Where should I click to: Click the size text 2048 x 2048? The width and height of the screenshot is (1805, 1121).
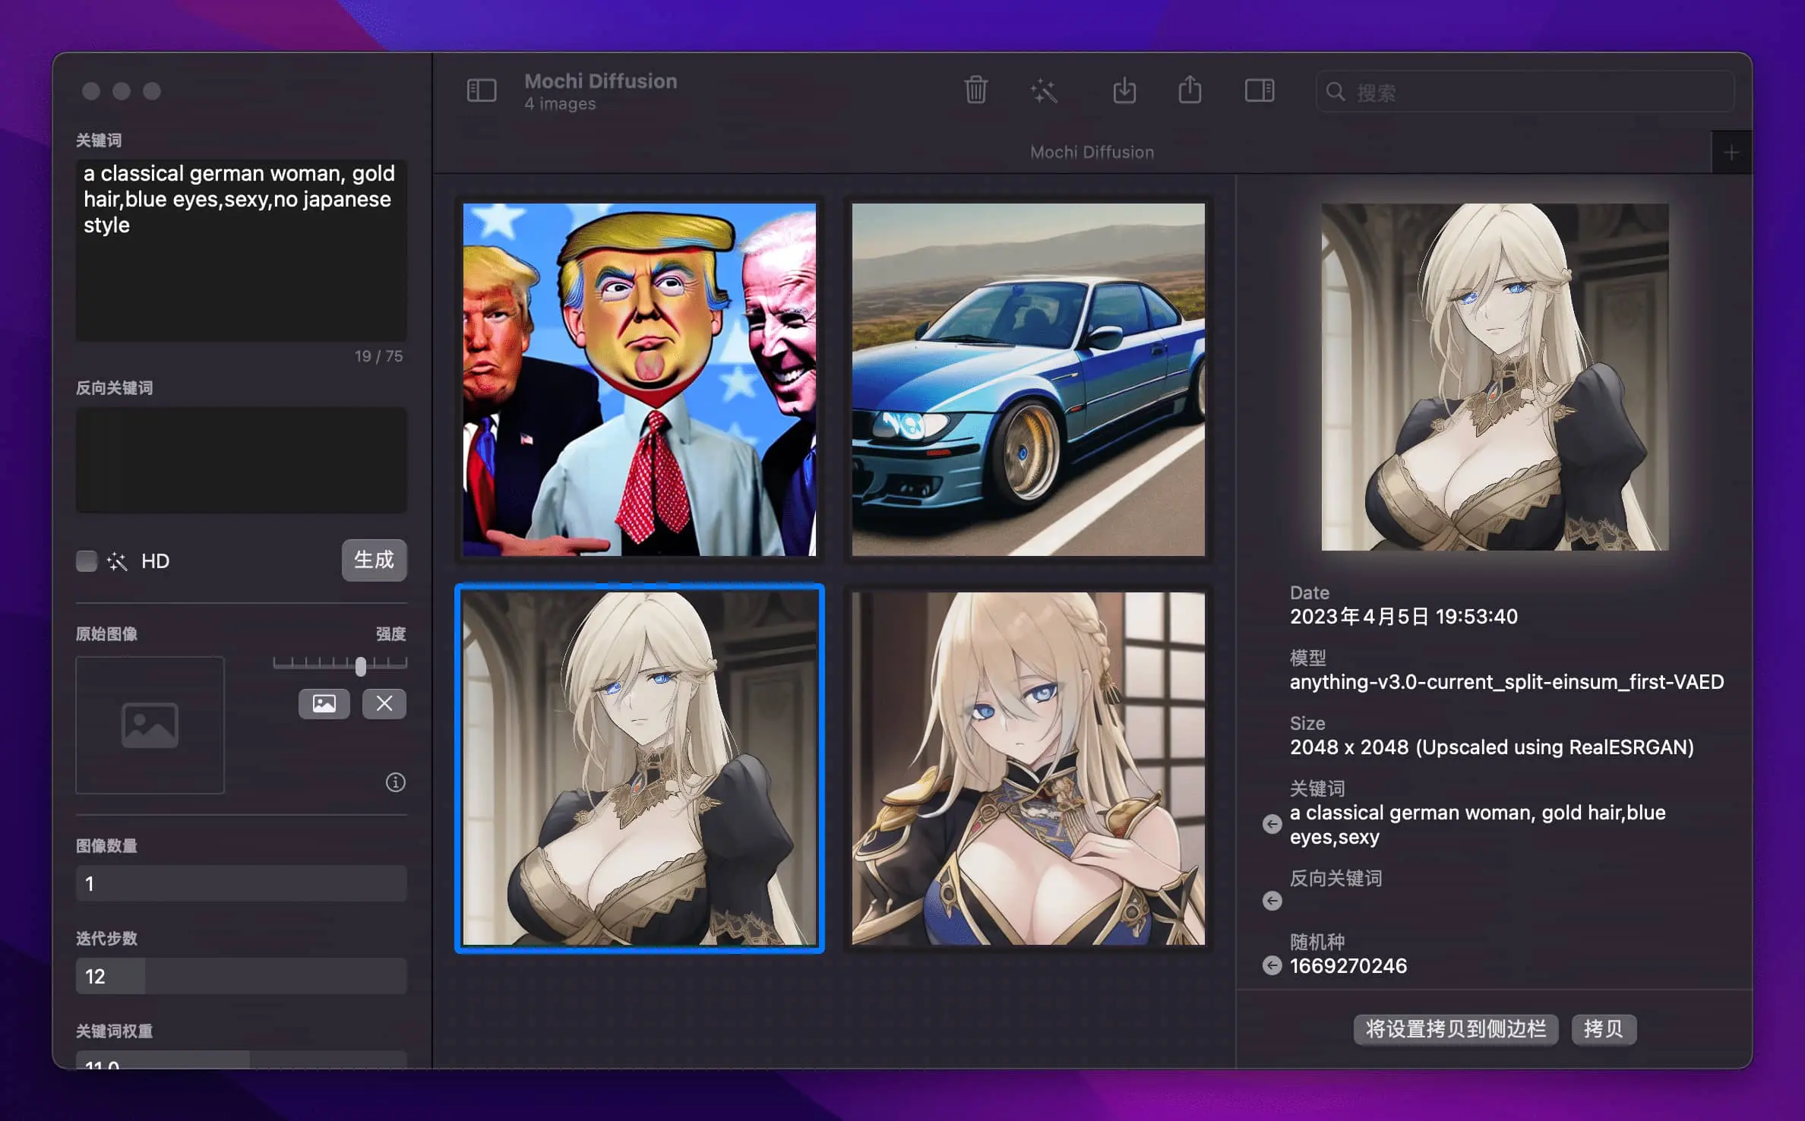[x=1348, y=747]
